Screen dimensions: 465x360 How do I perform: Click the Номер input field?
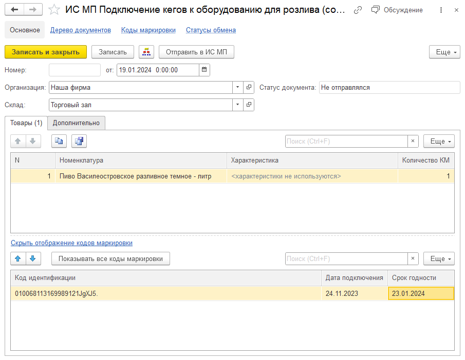click(x=75, y=70)
